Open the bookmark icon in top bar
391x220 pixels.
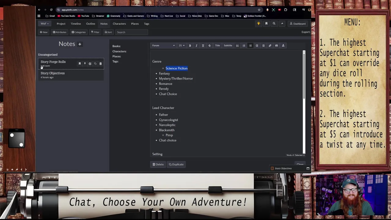point(266,24)
